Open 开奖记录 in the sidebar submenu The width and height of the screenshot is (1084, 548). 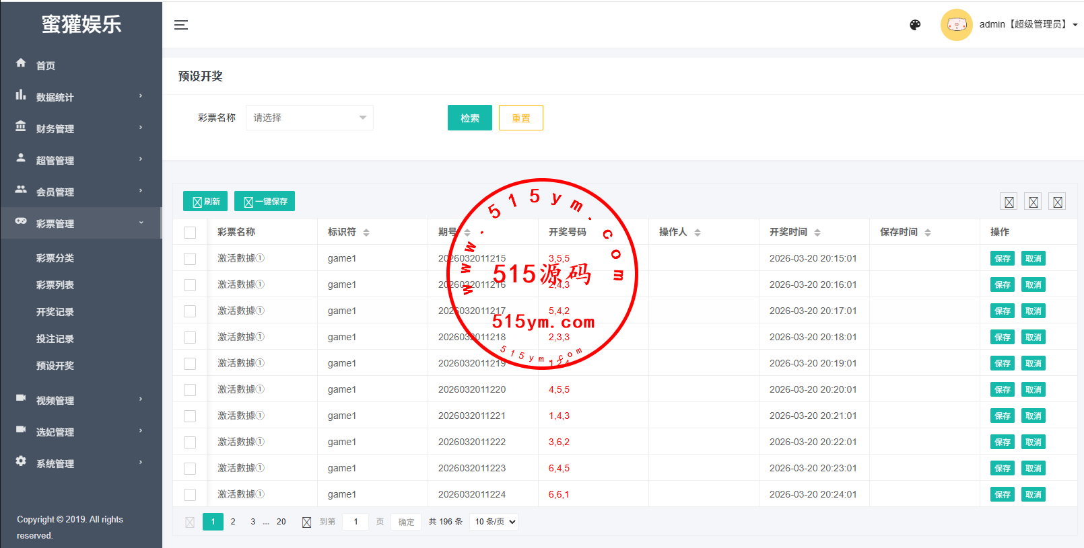click(55, 312)
